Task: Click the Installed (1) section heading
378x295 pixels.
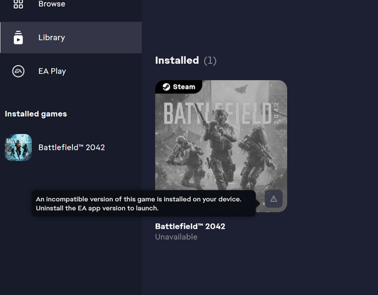Action: [x=186, y=61]
